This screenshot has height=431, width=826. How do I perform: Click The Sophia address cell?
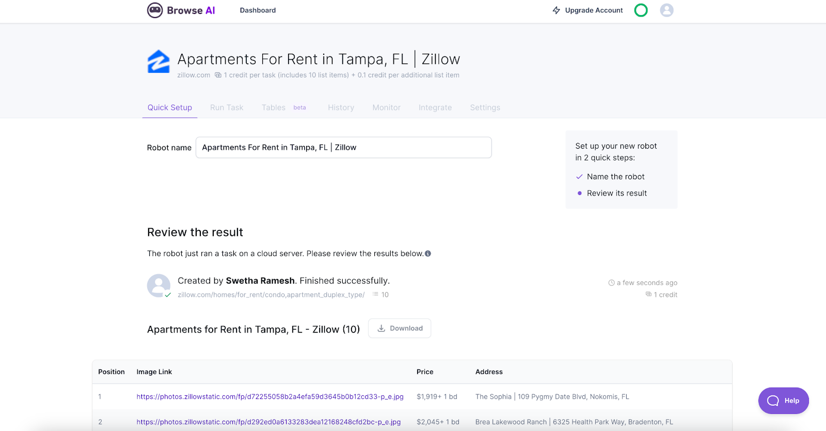tap(552, 397)
